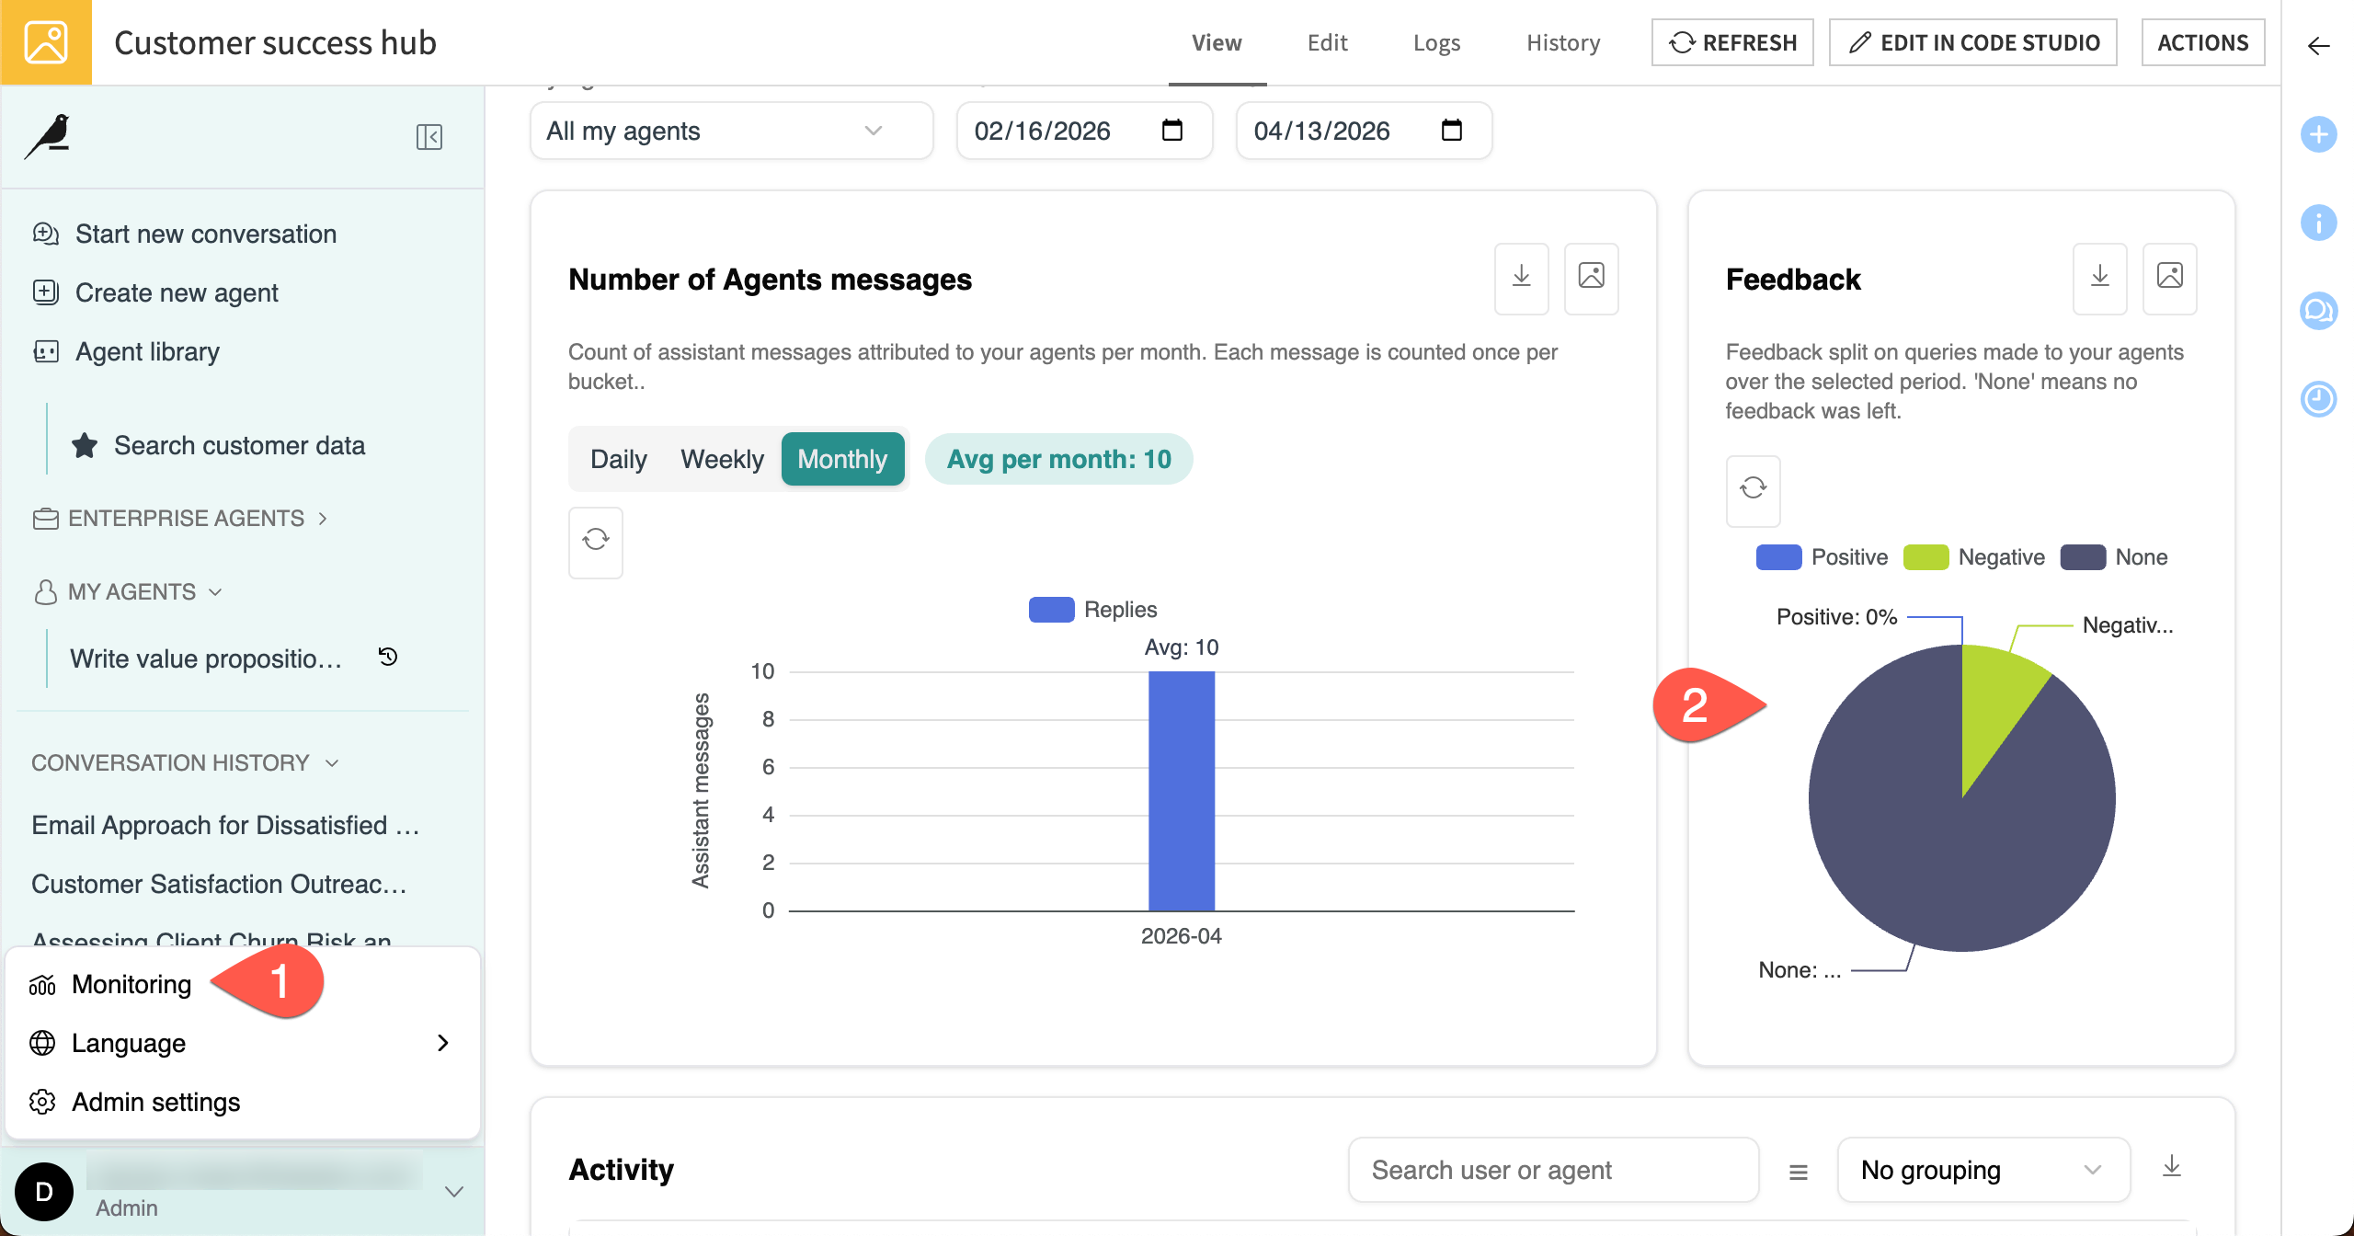
Task: Click the Create new agent plus icon
Action: pos(46,292)
